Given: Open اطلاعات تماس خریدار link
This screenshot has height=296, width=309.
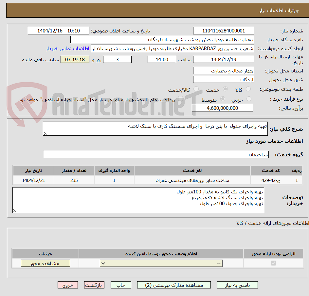Looking at the screenshot, I should (67, 49).
